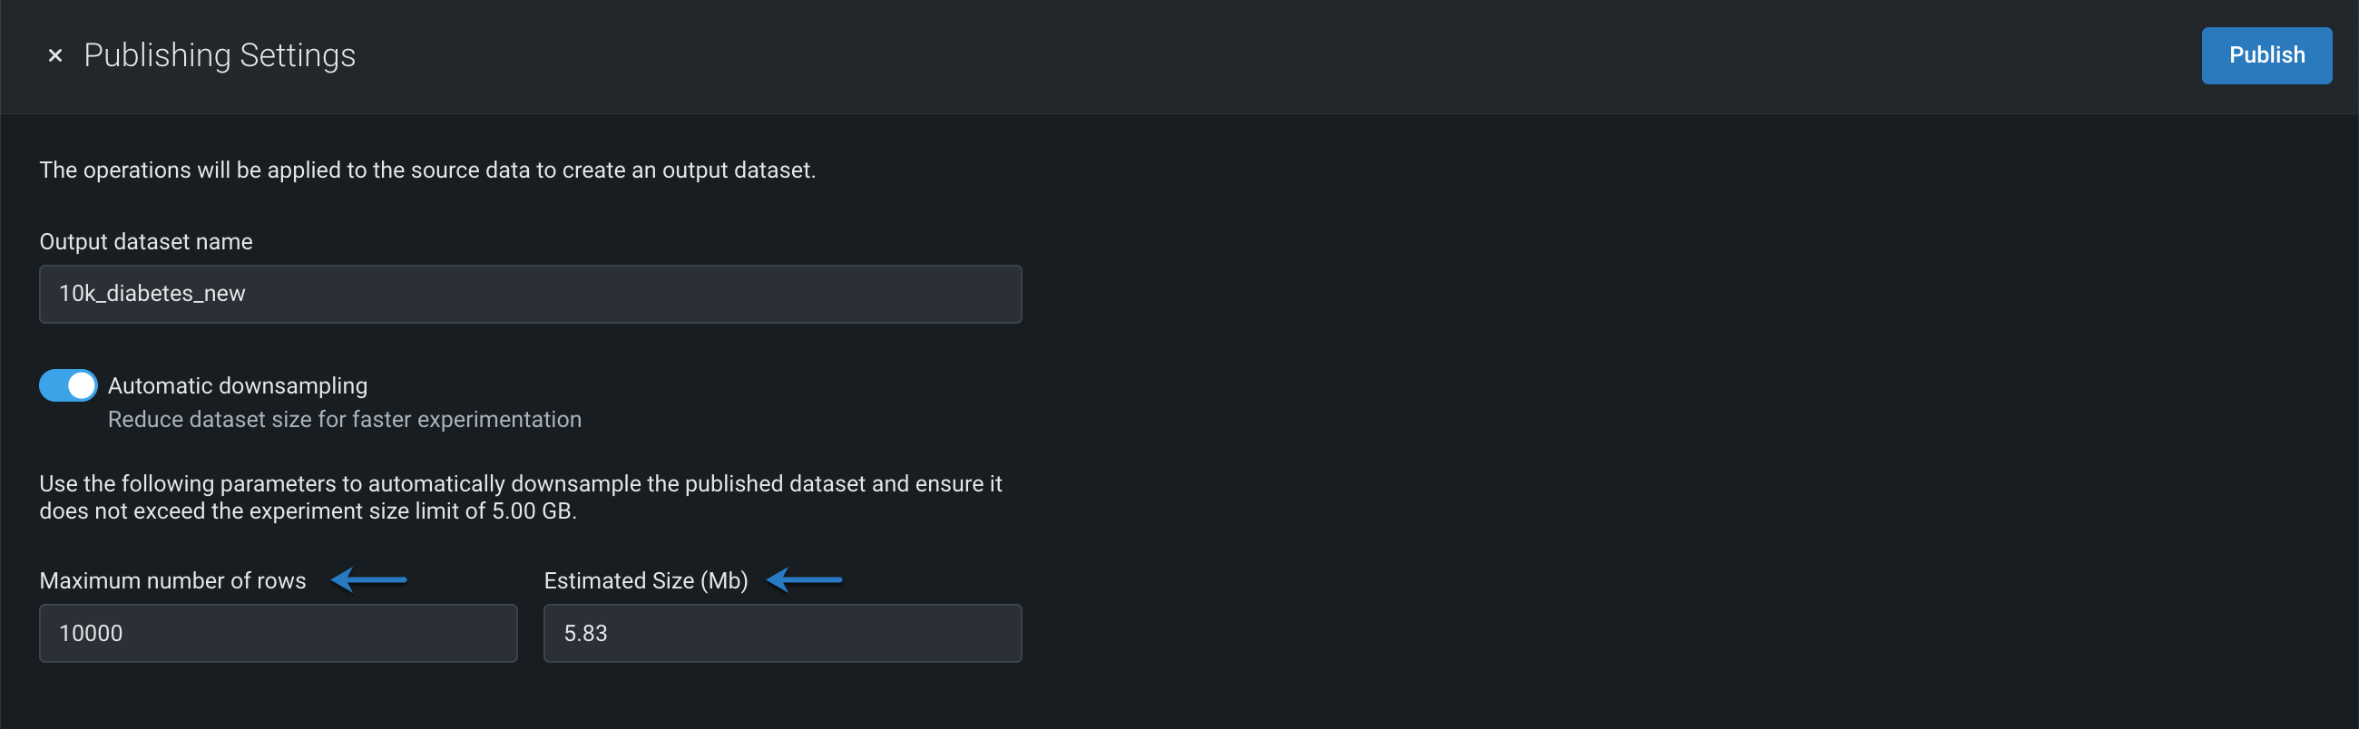2359x729 pixels.
Task: Click the Maximum number of rows label
Action: pyautogui.click(x=172, y=581)
